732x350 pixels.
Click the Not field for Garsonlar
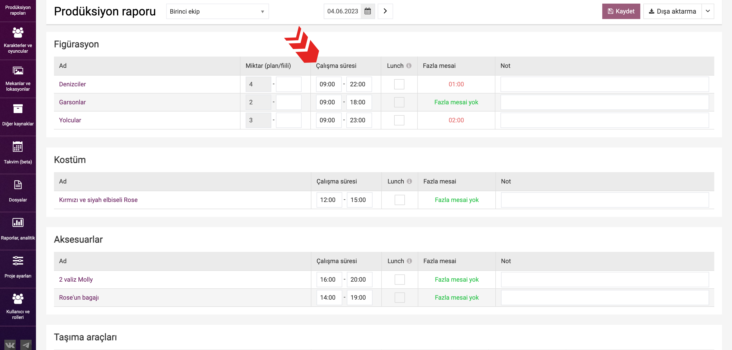click(604, 102)
